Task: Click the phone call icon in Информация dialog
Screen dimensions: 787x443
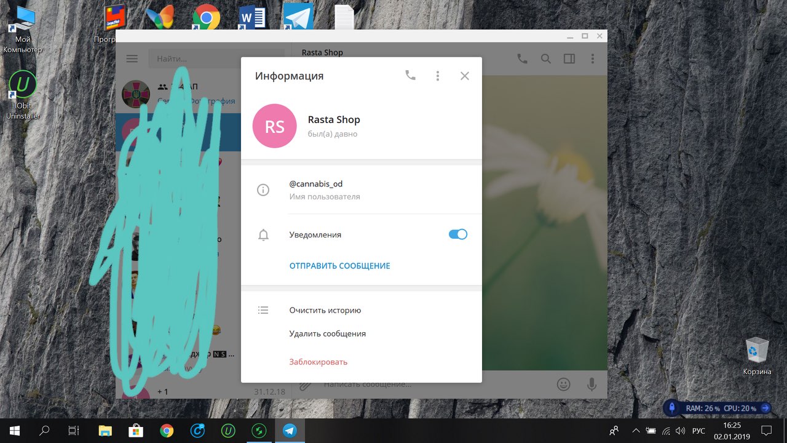Action: [410, 76]
